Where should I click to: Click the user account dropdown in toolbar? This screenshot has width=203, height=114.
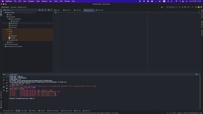click(x=162, y=7)
